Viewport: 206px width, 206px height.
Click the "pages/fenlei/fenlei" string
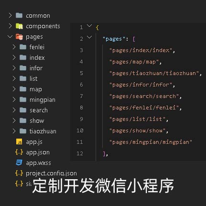point(144,108)
